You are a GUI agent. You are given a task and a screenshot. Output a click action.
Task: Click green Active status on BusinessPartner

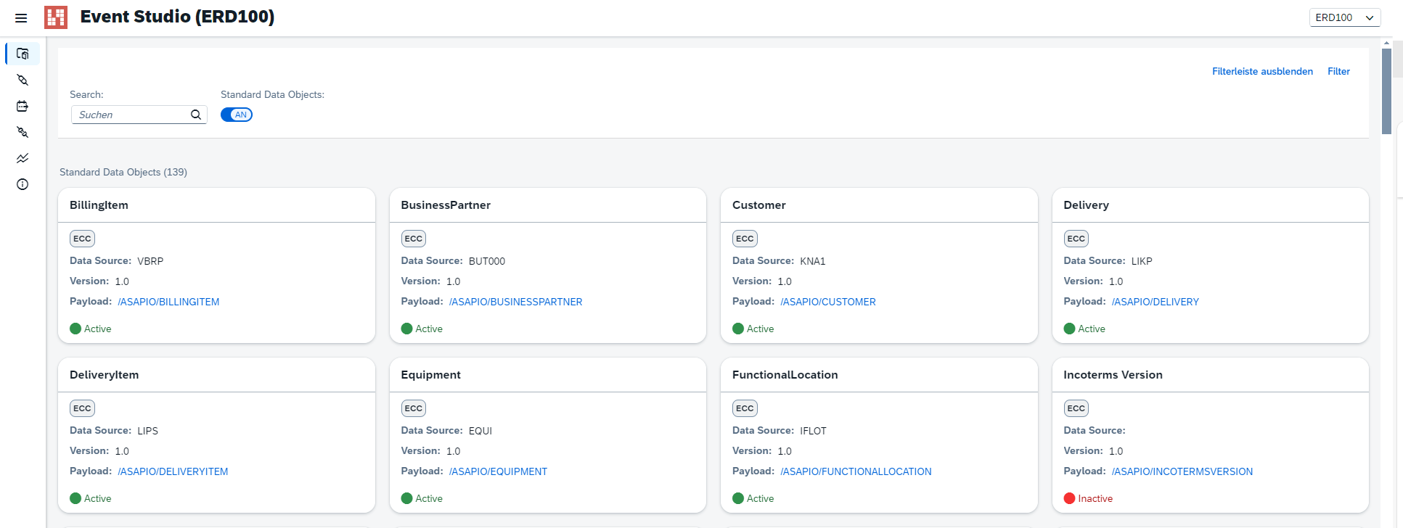click(x=422, y=329)
